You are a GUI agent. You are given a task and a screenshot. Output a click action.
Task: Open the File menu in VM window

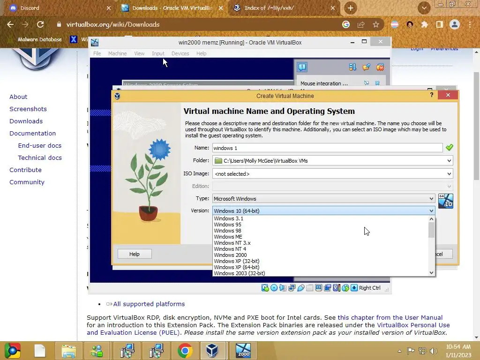pyautogui.click(x=97, y=53)
